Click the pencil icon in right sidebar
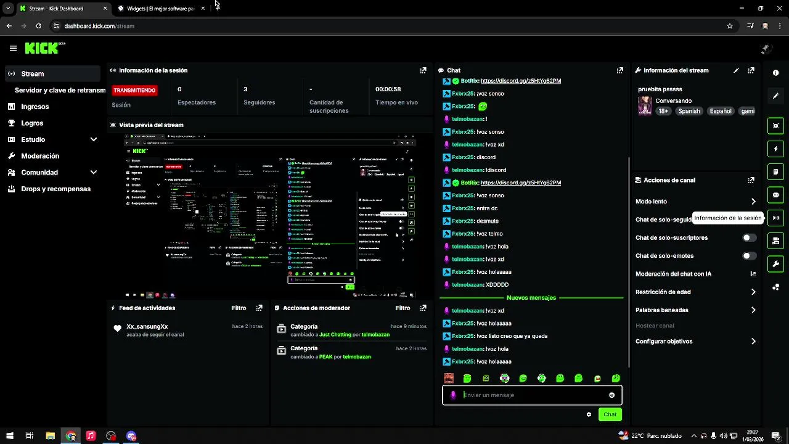Image resolution: width=789 pixels, height=444 pixels. 775,96
